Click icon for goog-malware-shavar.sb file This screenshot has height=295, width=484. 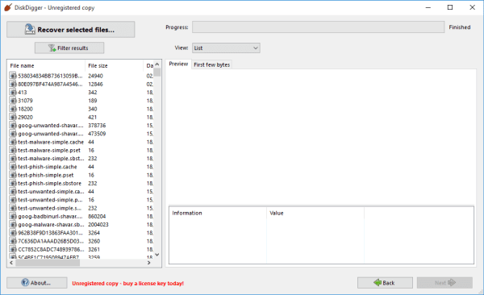coord(13,225)
